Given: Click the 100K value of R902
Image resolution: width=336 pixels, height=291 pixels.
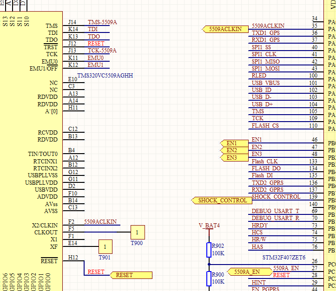Looking at the screenshot, I should (x=218, y=253).
